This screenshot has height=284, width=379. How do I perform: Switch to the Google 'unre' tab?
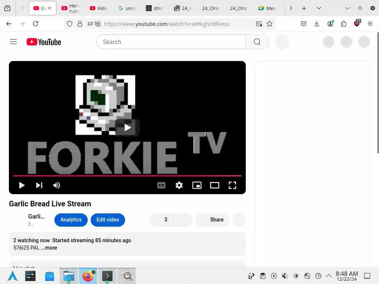127,8
